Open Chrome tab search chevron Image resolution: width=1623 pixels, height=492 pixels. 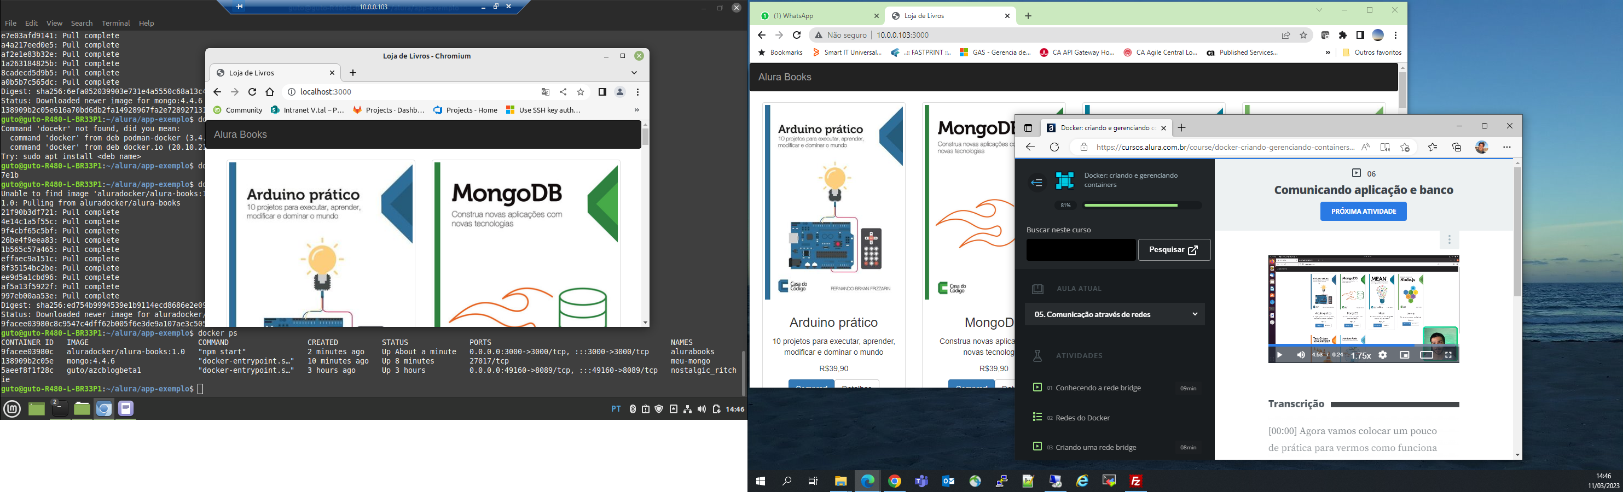point(1319,10)
